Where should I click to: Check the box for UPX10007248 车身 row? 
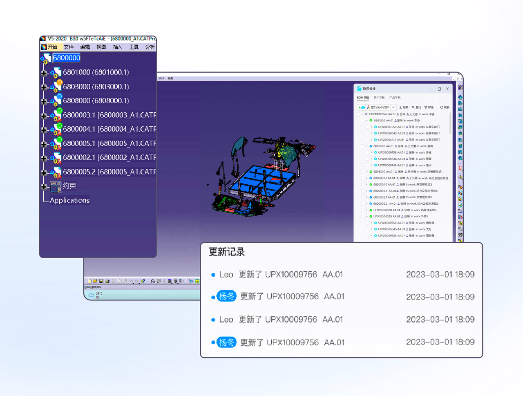(x=358, y=114)
